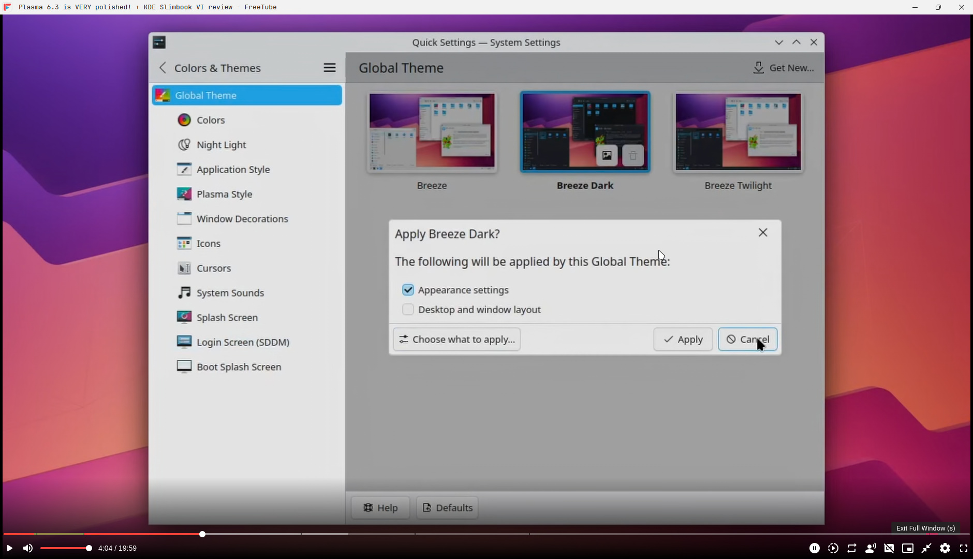Check Desktop and window layout checkbox
This screenshot has height=559, width=973.
pyautogui.click(x=408, y=310)
